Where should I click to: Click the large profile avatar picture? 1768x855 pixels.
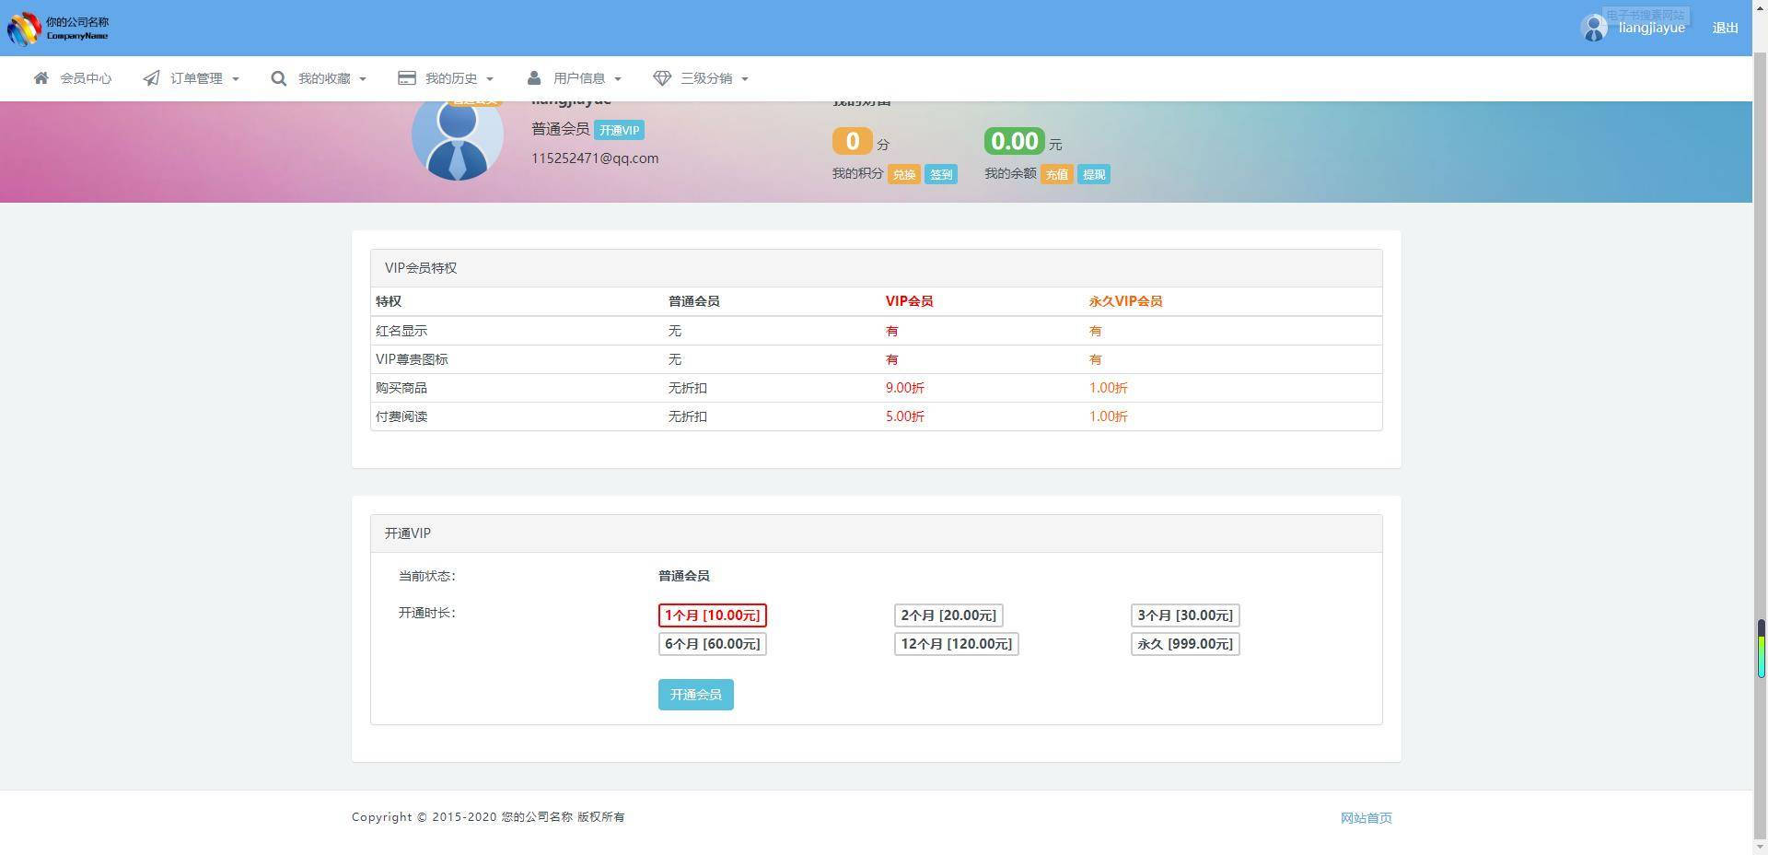click(457, 135)
